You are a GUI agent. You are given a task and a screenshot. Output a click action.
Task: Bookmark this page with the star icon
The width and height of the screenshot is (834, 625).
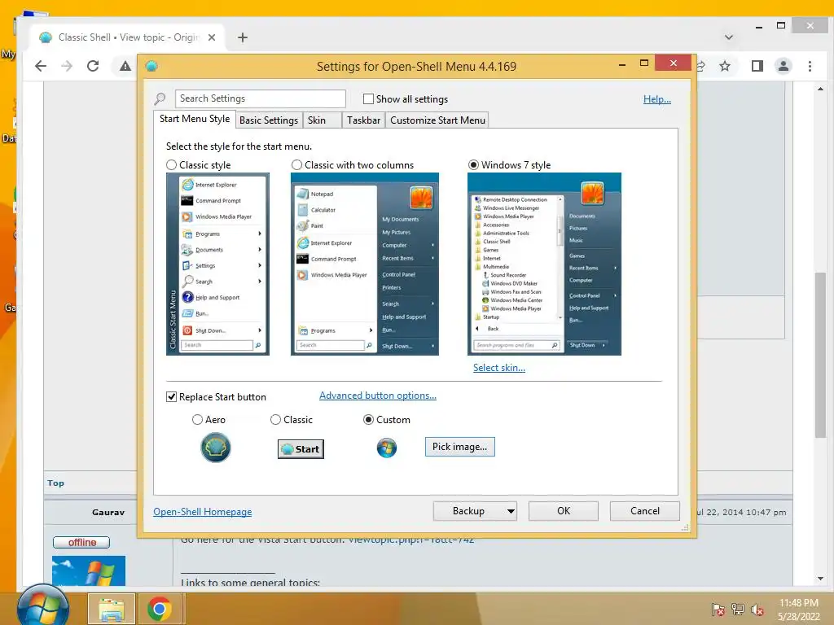(x=724, y=66)
